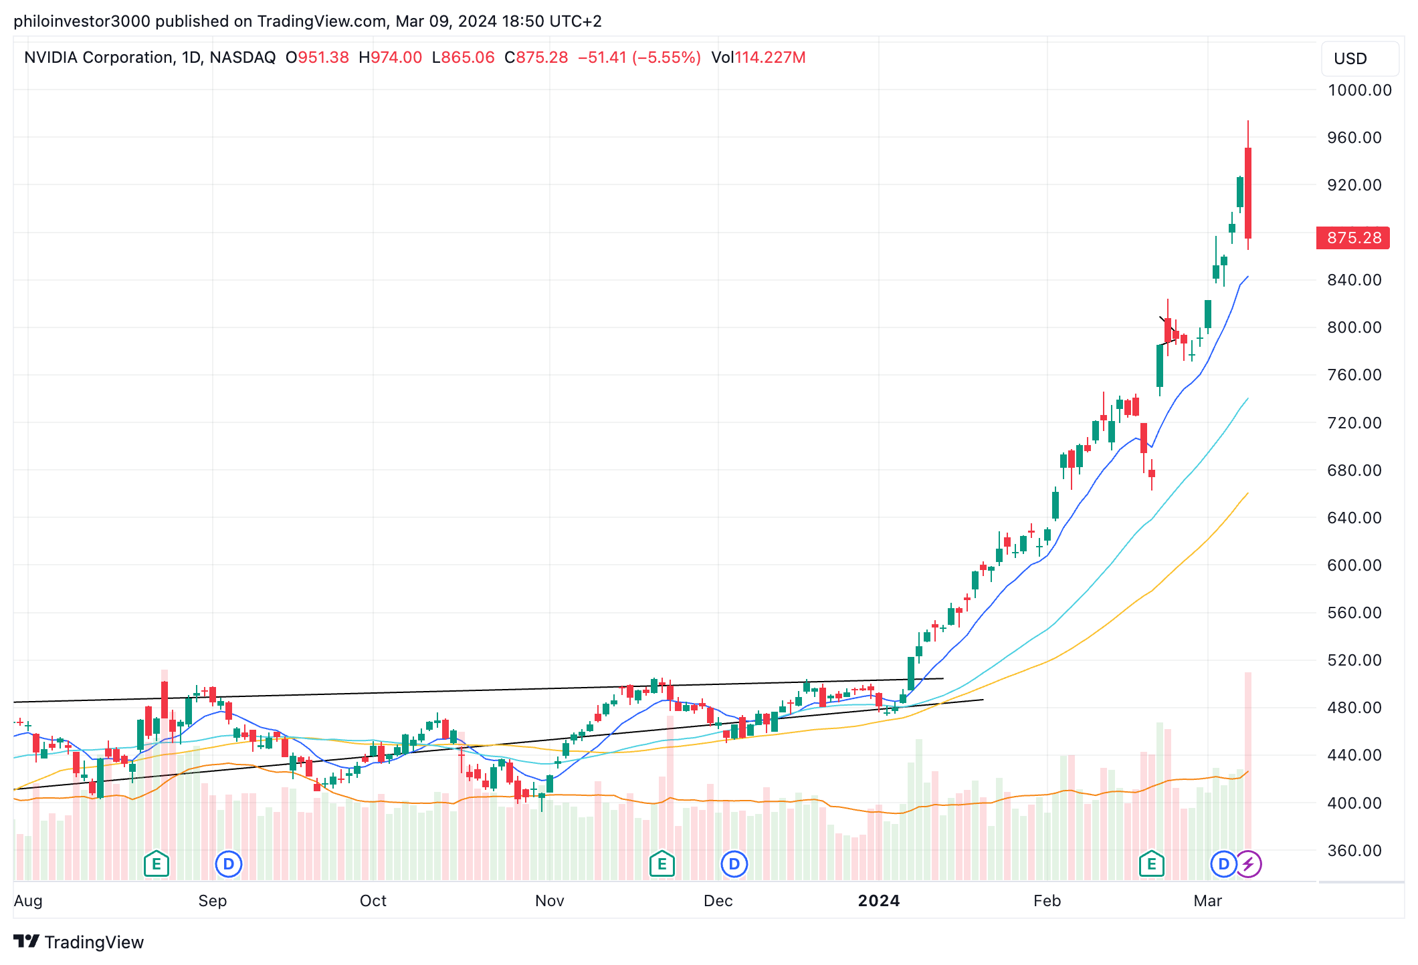This screenshot has height=965, width=1418.
Task: Click the 360.00 level on price scale
Action: click(x=1354, y=851)
